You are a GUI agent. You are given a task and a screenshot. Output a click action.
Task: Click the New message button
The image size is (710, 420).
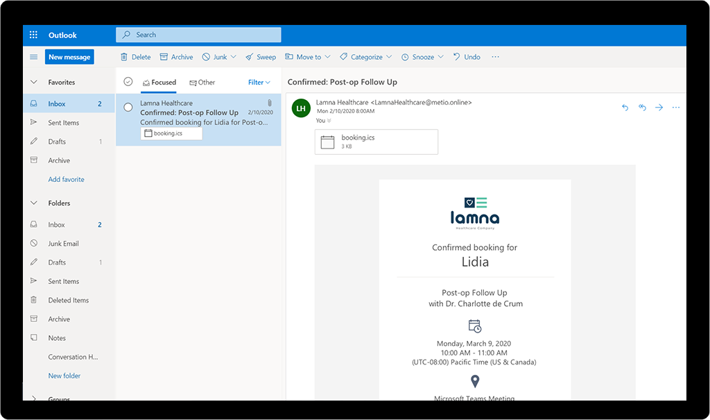coord(69,56)
